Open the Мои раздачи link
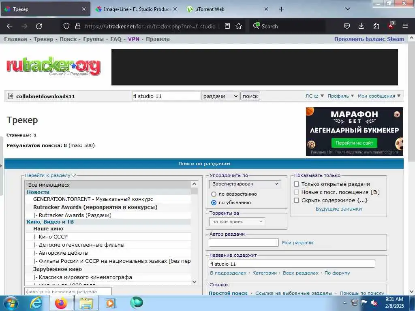 297,243
